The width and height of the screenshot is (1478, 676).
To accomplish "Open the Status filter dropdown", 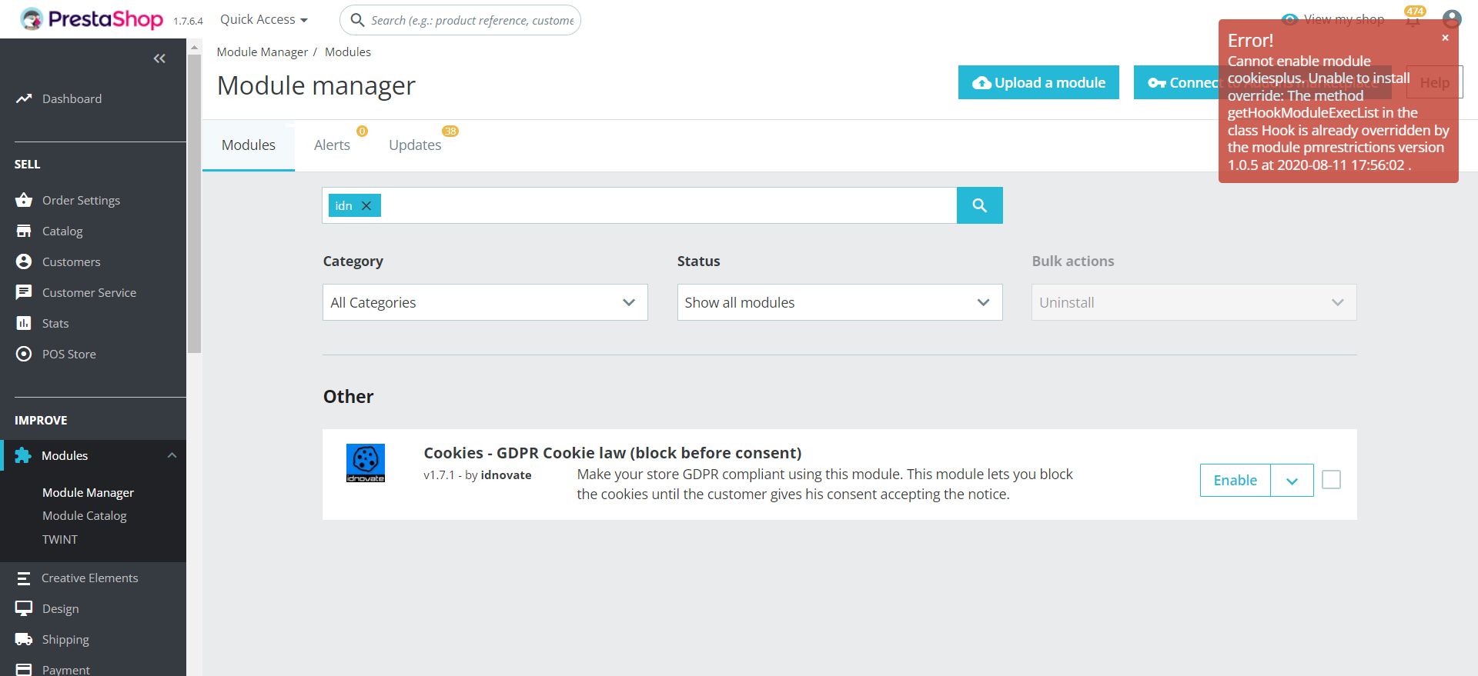I will point(839,302).
